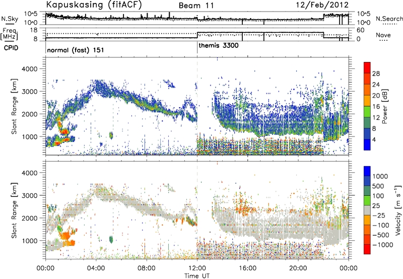Click the date 12/Feb/2012
The image size is (403, 279).
click(322, 5)
